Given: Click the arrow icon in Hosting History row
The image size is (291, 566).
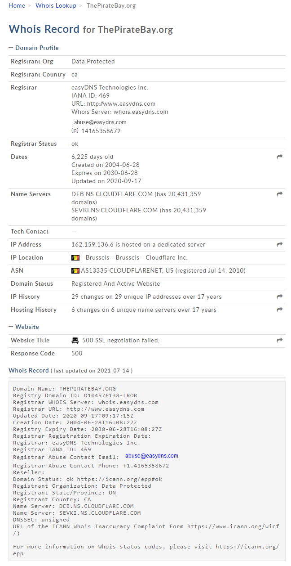Looking at the screenshot, I should pos(279,310).
